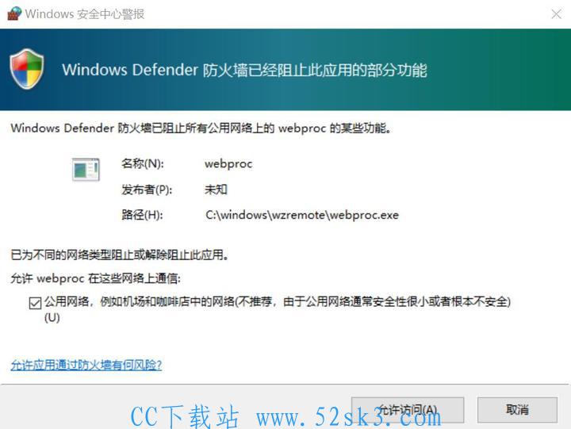
Task: Click the Windows 安全中心警报 title text
Action: pyautogui.click(x=85, y=14)
